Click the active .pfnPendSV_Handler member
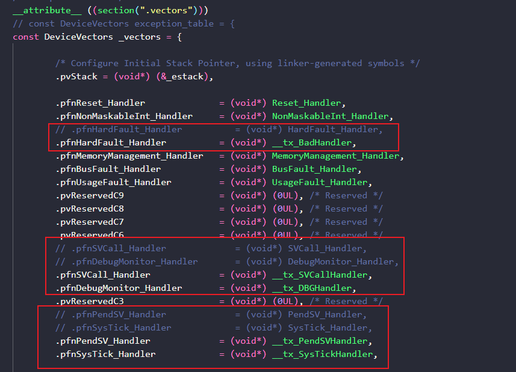This screenshot has width=516, height=372. (x=103, y=341)
